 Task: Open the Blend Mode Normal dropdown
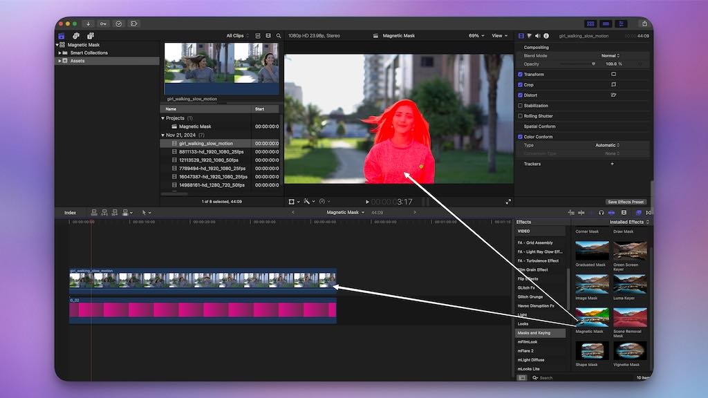611,55
